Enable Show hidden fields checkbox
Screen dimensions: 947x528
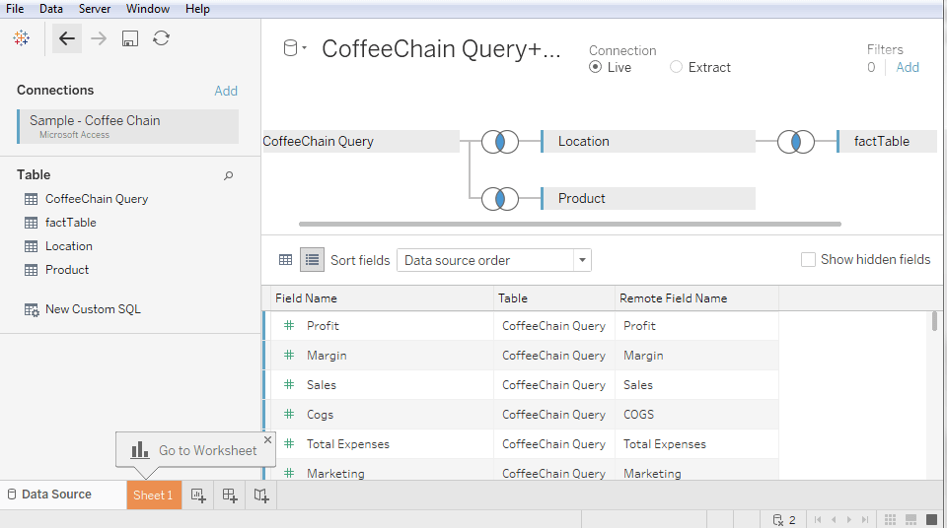(x=808, y=259)
